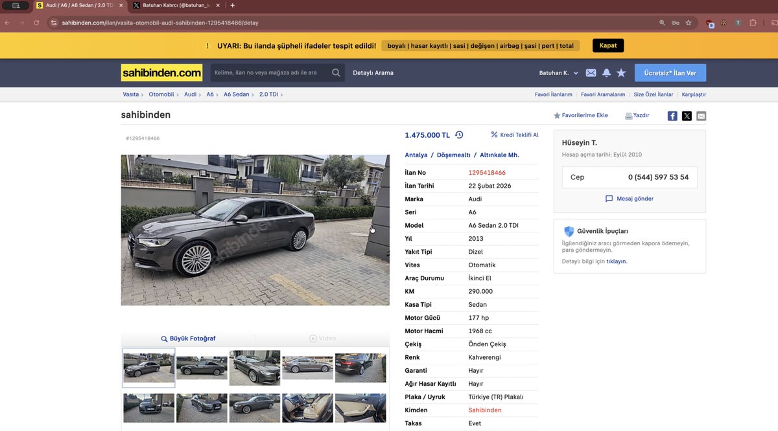Click A6 breadcrumb
778x431 pixels.
210,94
